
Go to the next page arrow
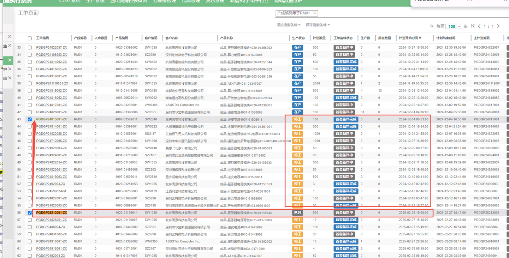pos(498,26)
